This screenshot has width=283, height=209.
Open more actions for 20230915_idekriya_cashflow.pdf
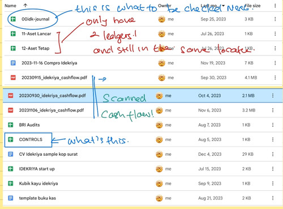pyautogui.click(x=275, y=78)
